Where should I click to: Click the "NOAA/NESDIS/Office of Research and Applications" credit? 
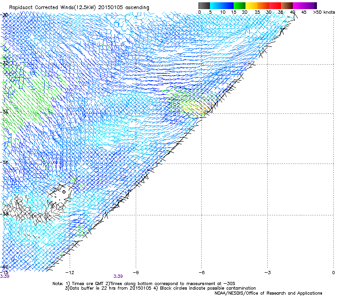268,293
